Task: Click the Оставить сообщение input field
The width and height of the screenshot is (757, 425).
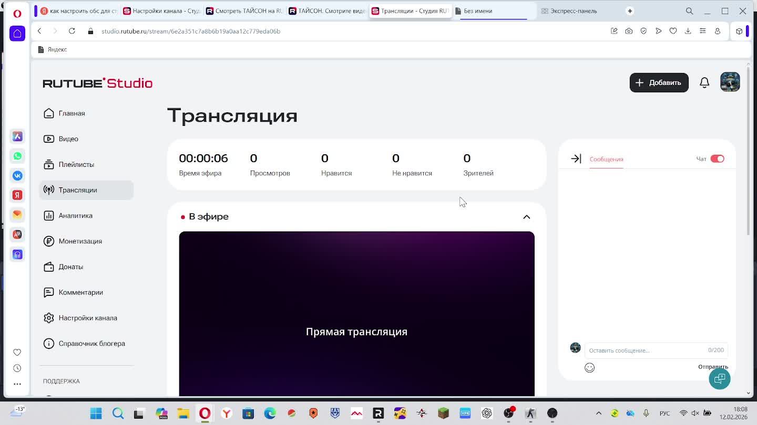Action: pos(656,350)
